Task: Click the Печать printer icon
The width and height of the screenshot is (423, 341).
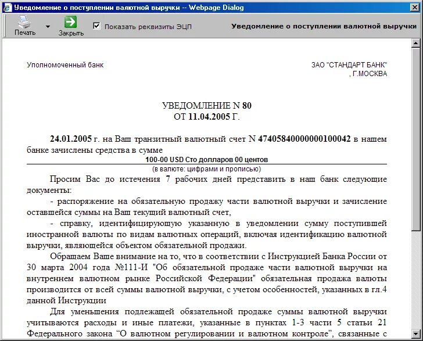Action: click(x=24, y=22)
